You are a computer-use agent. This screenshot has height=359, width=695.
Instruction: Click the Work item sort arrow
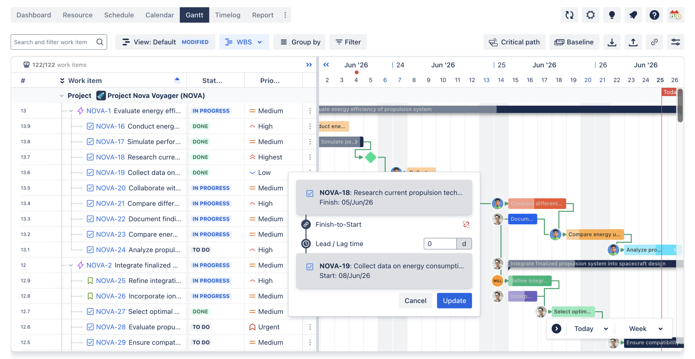click(x=177, y=80)
